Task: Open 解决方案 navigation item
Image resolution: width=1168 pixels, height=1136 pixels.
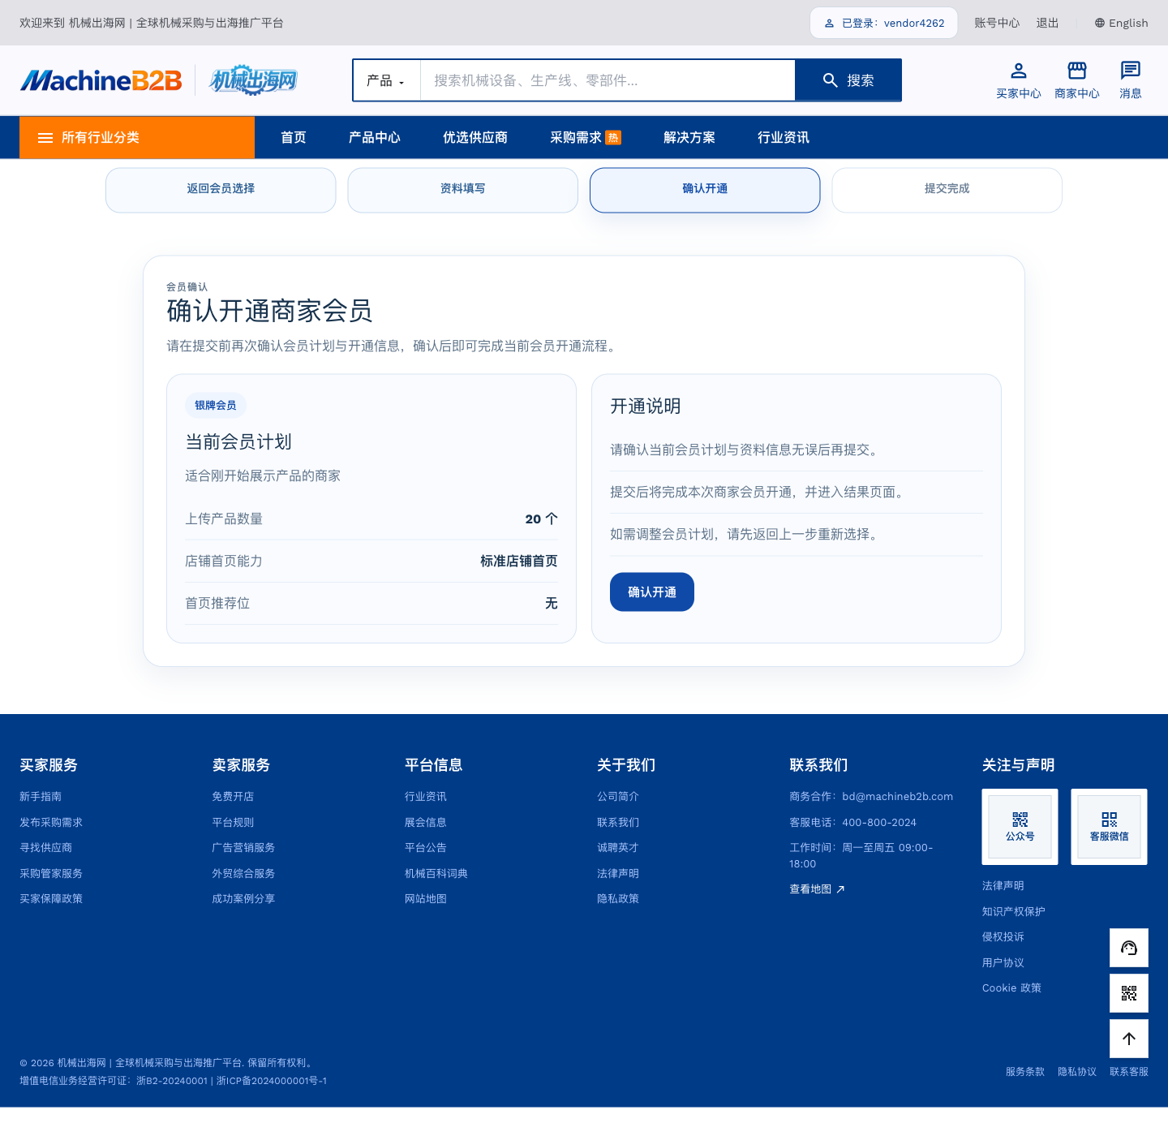Action: coord(689,137)
